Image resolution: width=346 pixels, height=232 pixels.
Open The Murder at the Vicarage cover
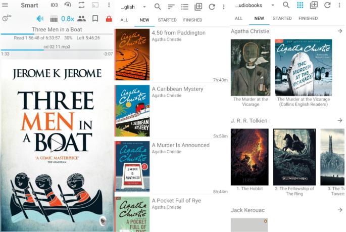coord(251,68)
